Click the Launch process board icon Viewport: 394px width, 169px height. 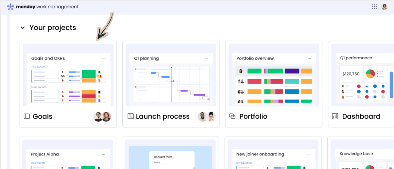131,116
